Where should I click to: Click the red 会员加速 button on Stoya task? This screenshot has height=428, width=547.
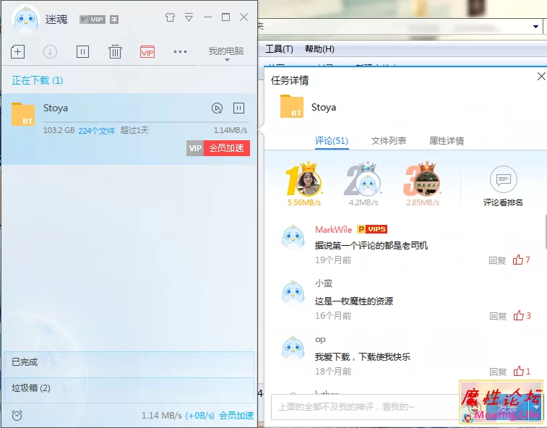(227, 148)
